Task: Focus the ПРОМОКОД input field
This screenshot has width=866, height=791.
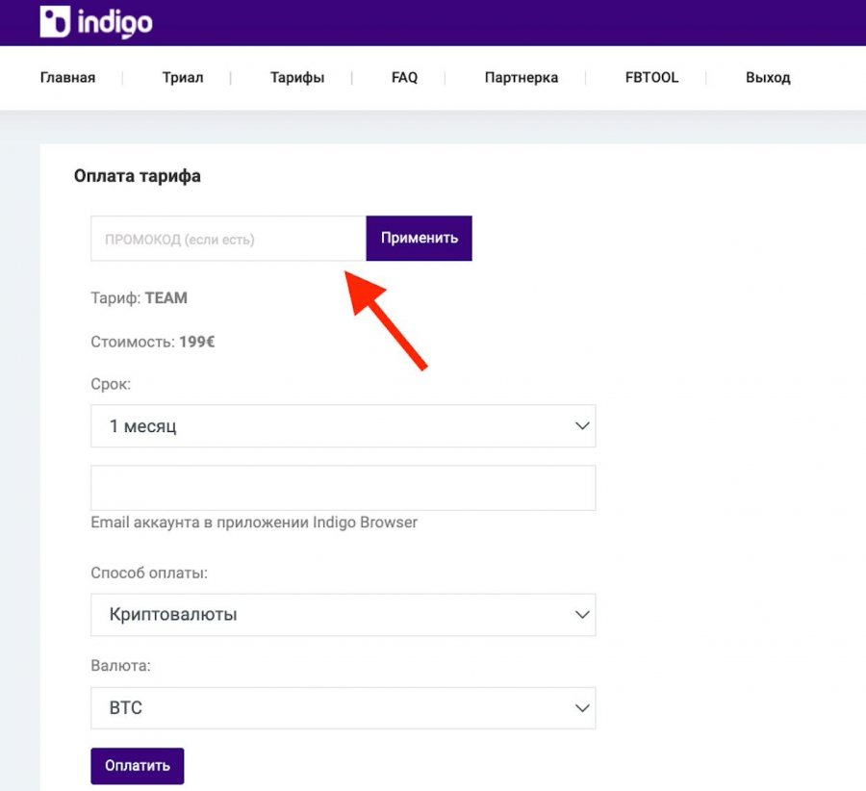Action: pos(229,239)
